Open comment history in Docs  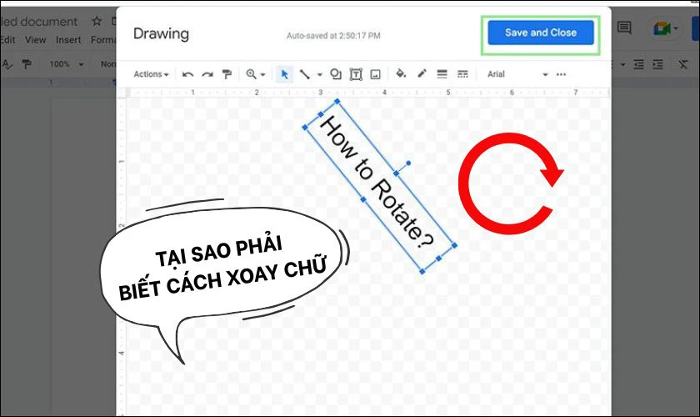coord(624,28)
